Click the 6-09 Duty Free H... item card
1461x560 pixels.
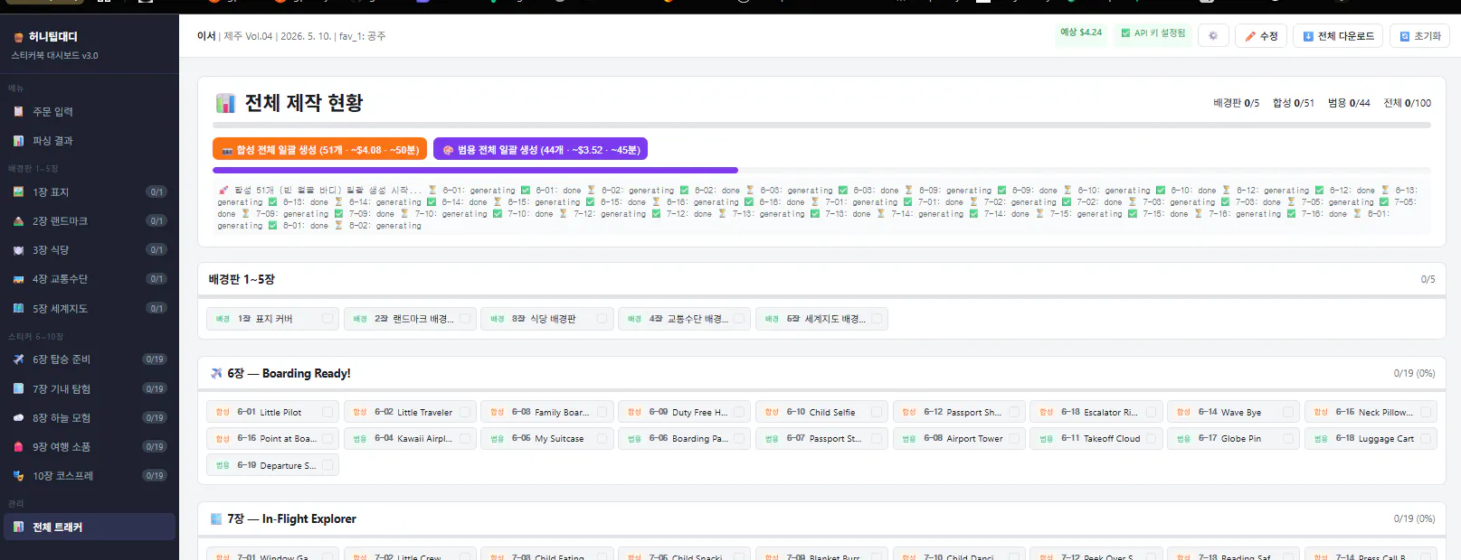coord(685,412)
